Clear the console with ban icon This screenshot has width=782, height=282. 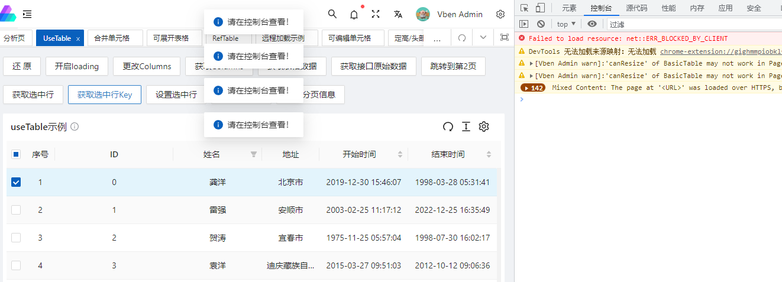541,24
